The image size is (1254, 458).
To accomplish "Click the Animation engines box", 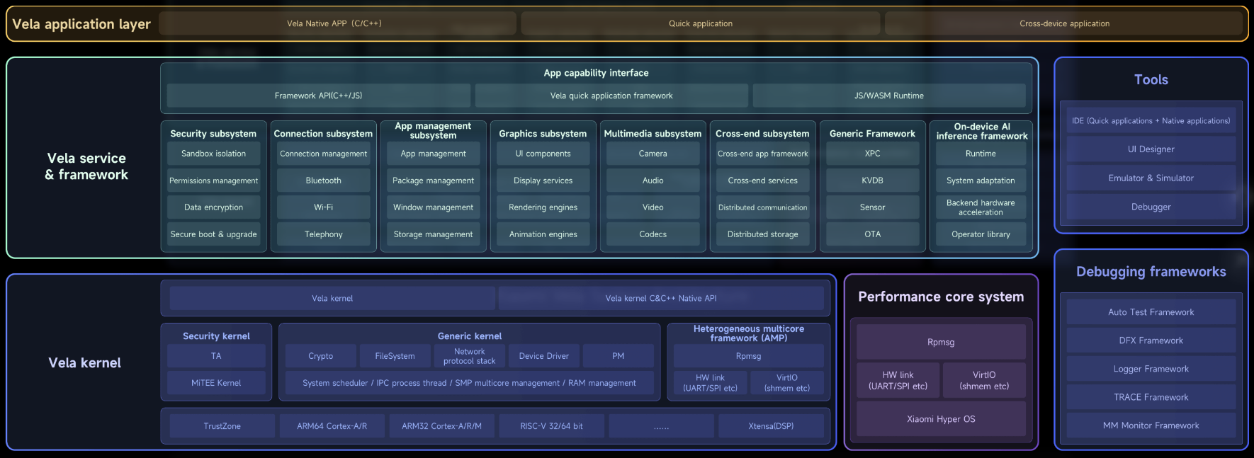I will click(x=543, y=234).
